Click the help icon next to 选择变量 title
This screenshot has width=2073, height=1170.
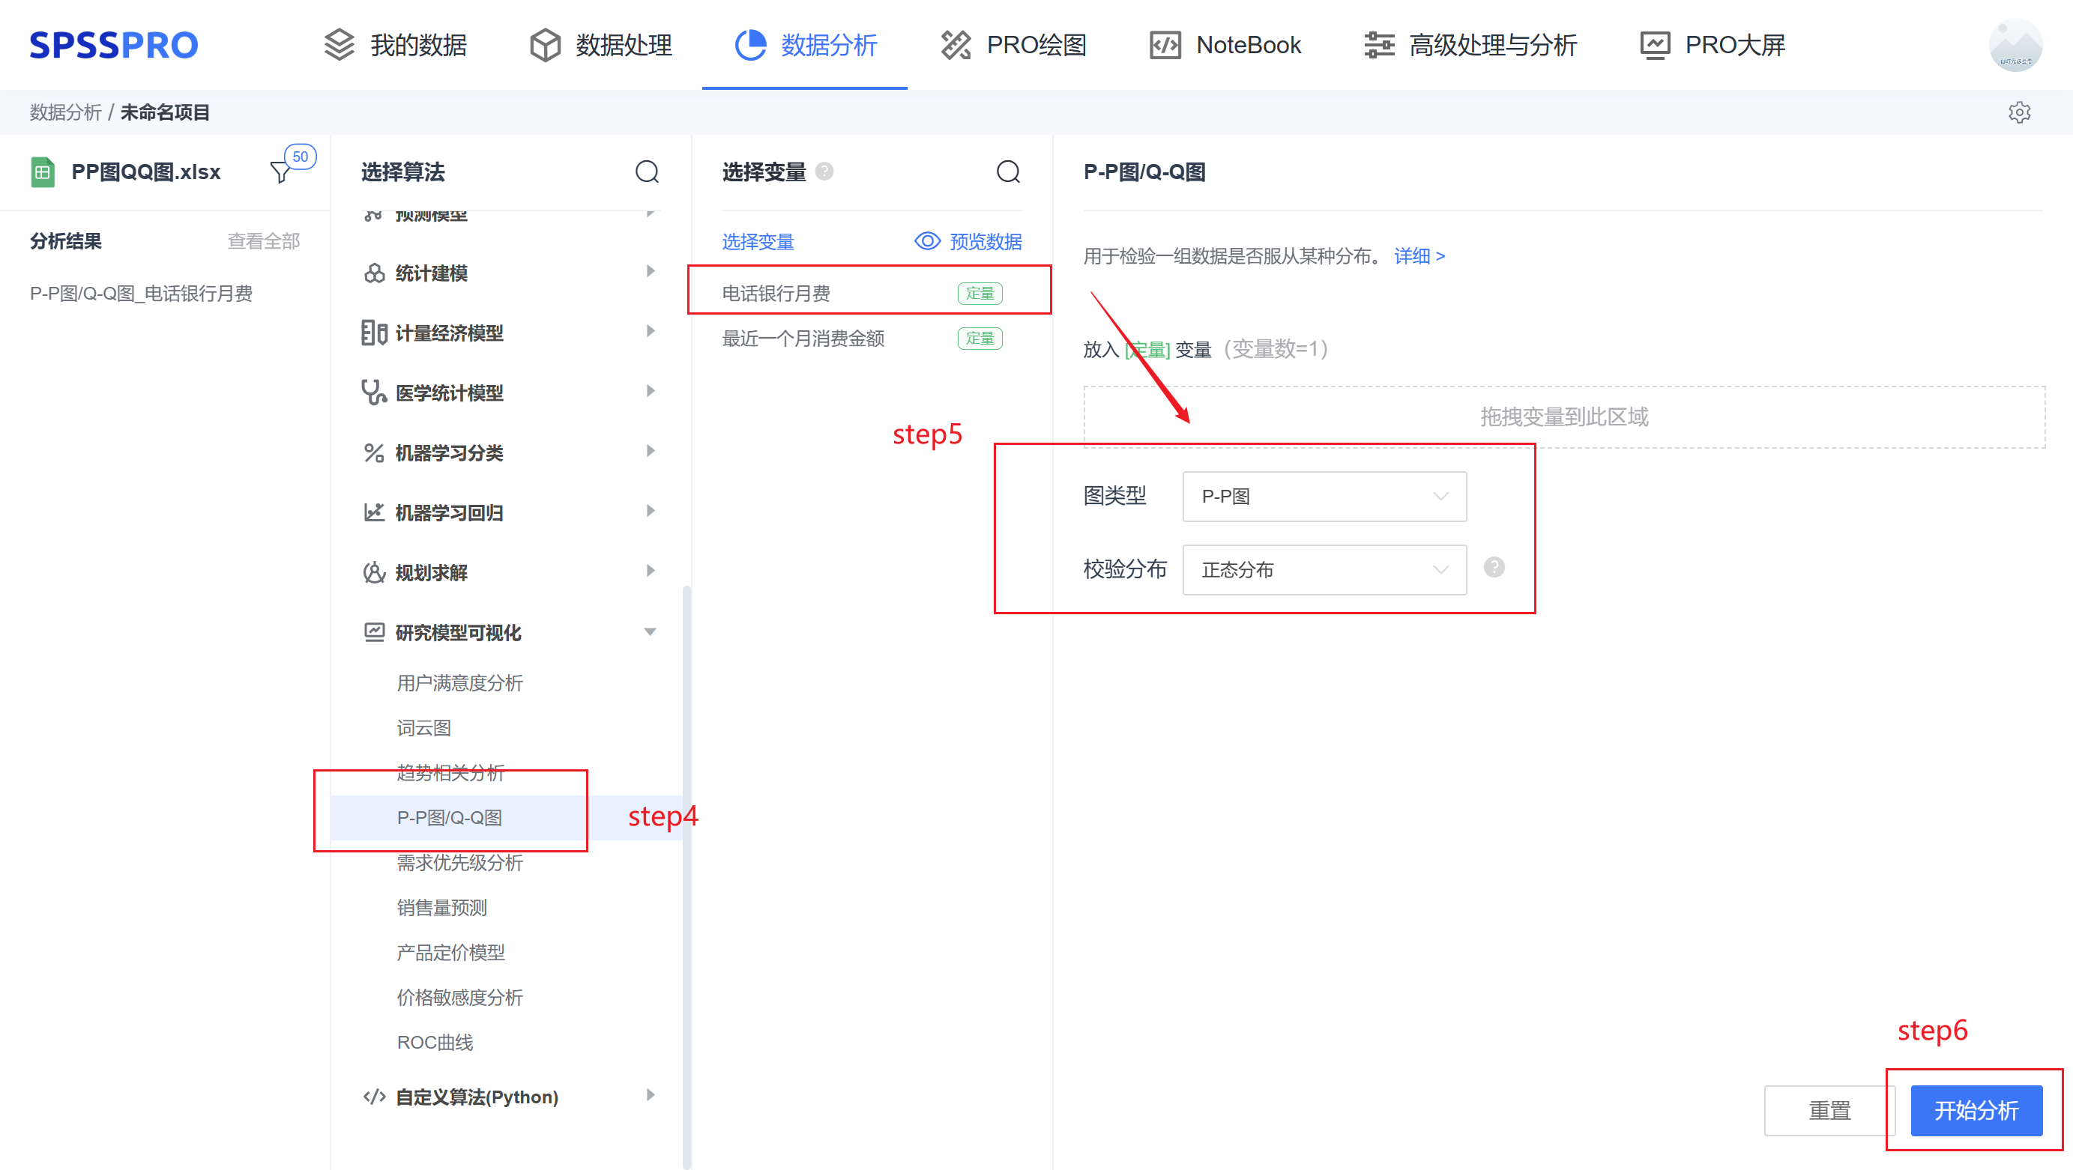pos(824,172)
